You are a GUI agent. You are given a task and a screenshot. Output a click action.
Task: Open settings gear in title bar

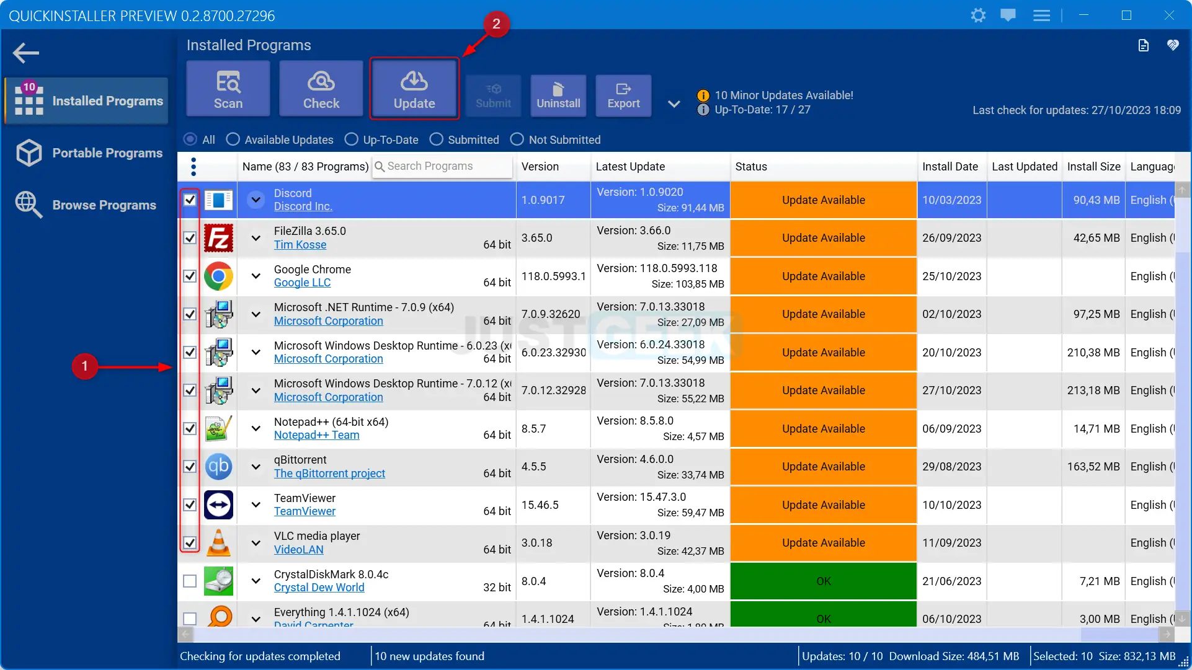point(978,15)
